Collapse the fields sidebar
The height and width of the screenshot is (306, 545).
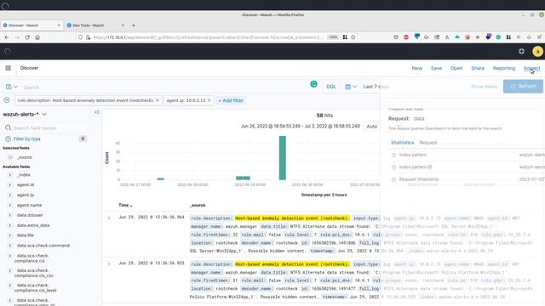97,112
